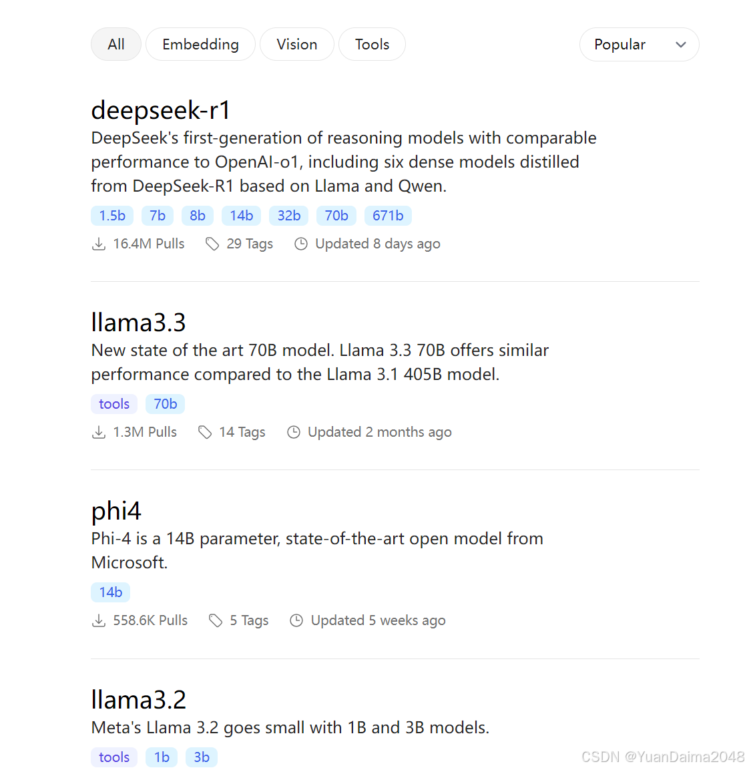Screen dimensions: 747x770
Task: Click the 16.4M Pulls text
Action: pos(149,244)
